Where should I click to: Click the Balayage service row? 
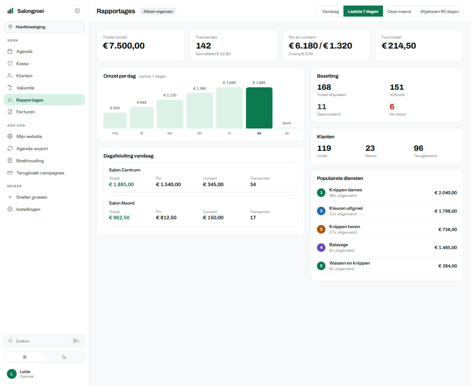pos(387,247)
